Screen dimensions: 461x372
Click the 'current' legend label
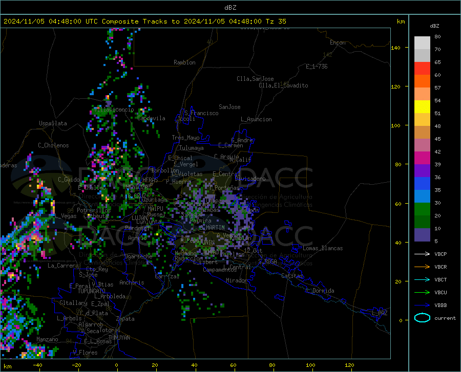(445, 318)
